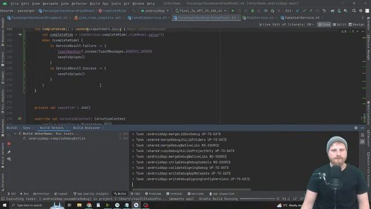Switch to FakeRideService.kt tab
The image size is (371, 209).
click(149, 18)
